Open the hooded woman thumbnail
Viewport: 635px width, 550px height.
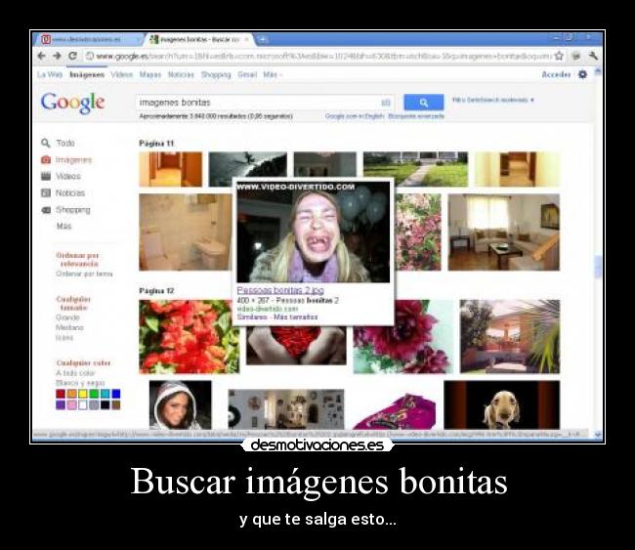[180, 405]
